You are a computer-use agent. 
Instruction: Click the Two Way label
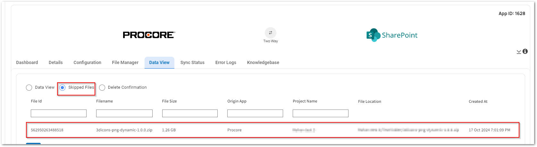point(271,41)
